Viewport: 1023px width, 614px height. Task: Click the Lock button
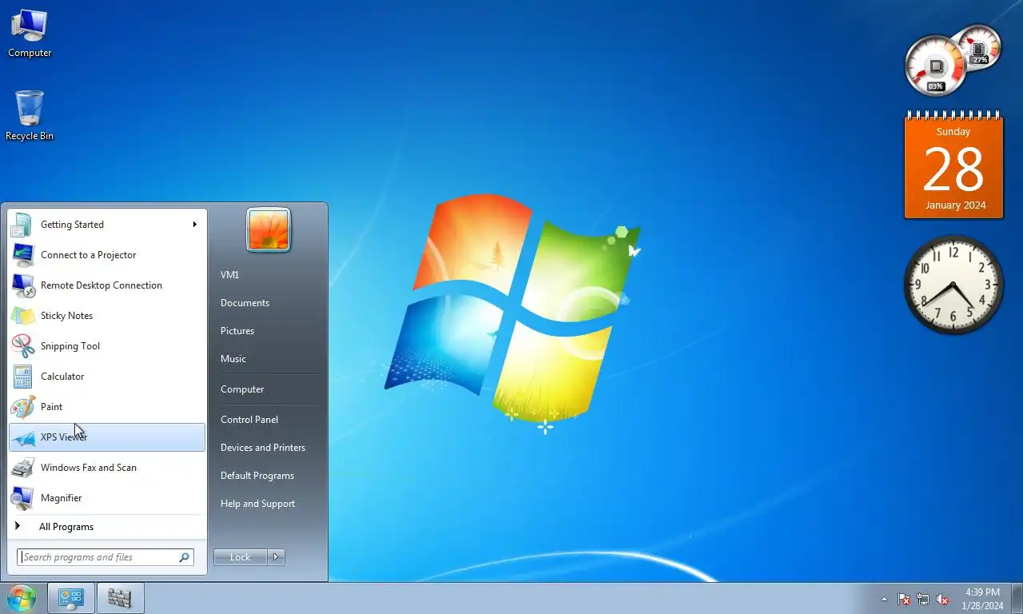pos(241,557)
